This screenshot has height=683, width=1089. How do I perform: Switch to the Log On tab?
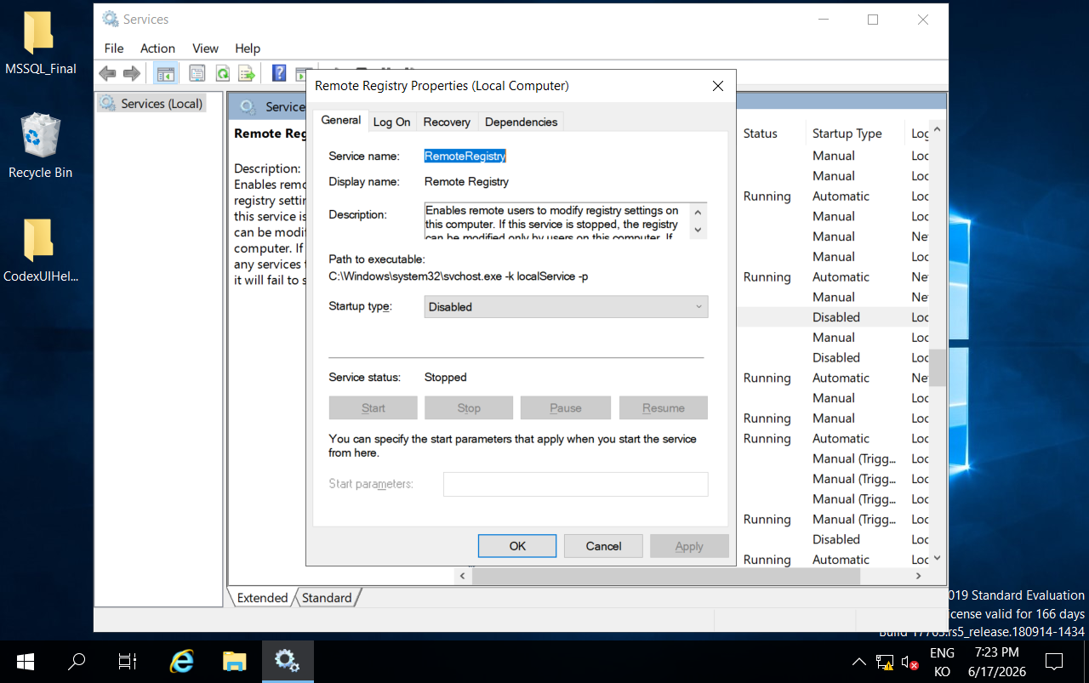(391, 122)
